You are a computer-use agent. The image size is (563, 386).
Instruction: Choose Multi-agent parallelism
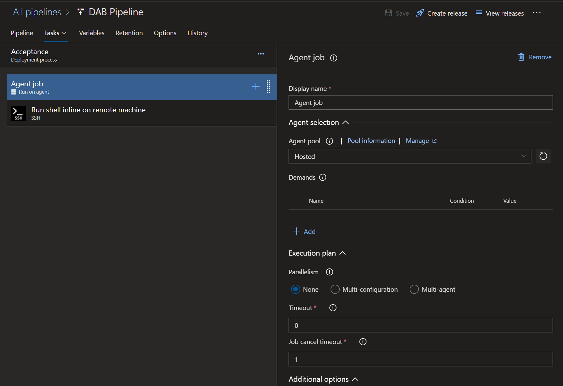[x=414, y=289]
